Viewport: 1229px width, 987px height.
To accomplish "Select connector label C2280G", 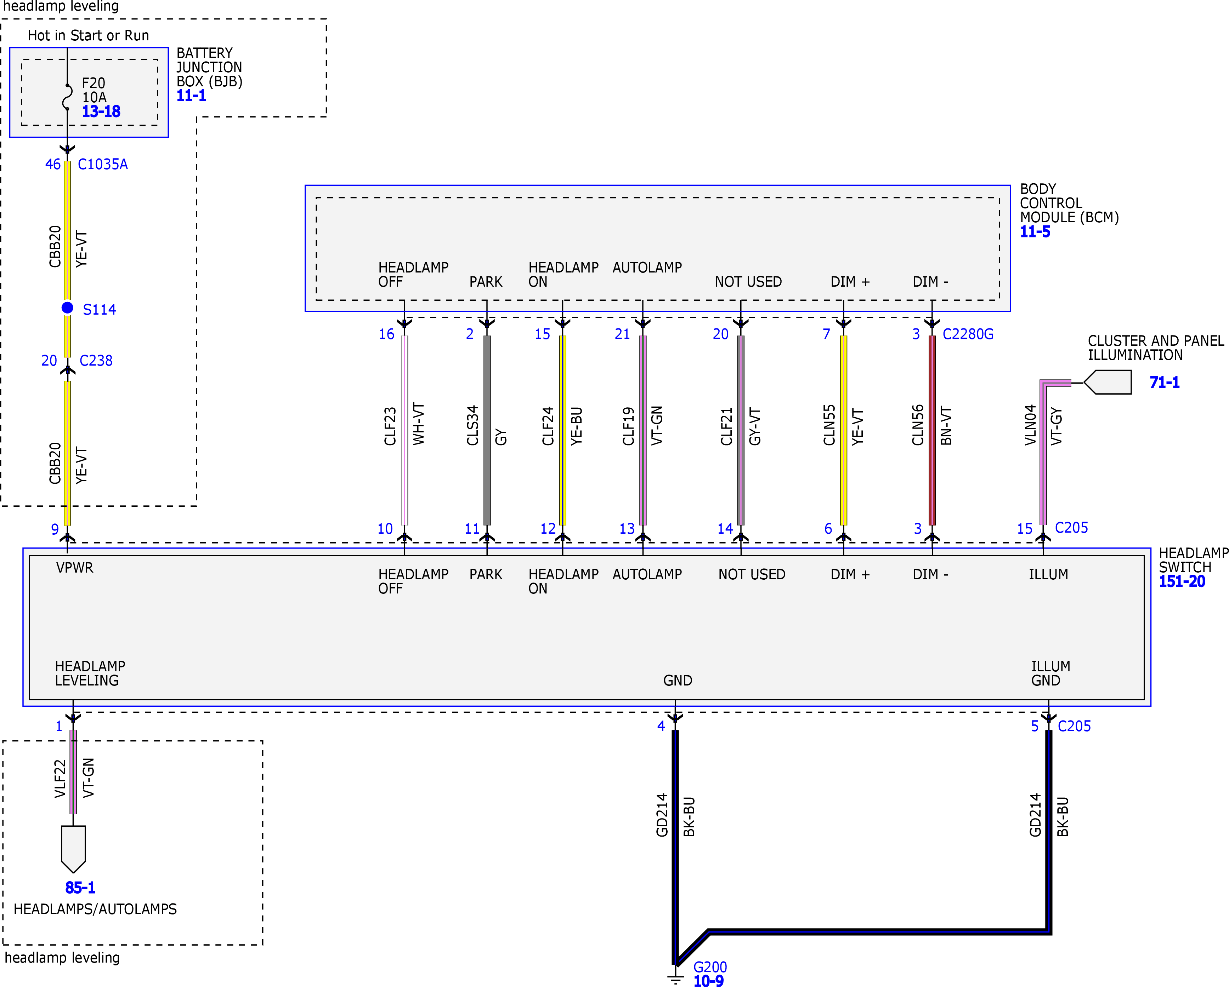I will (x=968, y=334).
